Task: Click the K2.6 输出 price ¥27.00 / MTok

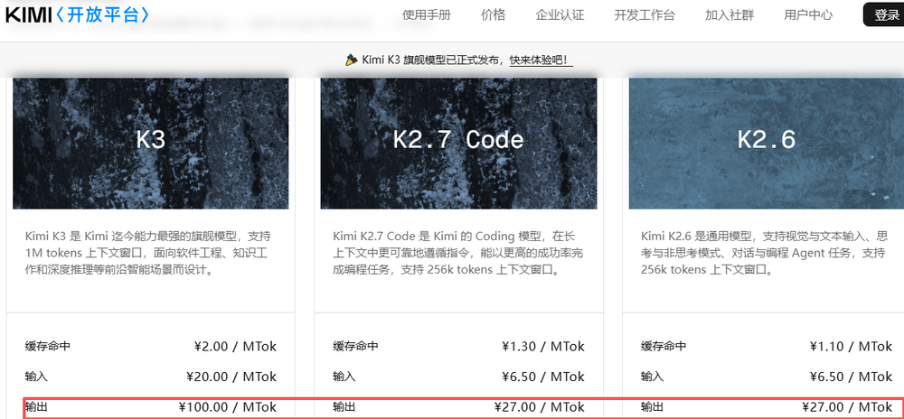Action: (847, 407)
